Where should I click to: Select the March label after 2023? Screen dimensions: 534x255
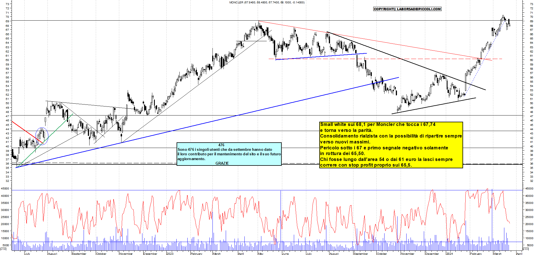(x=217, y=254)
